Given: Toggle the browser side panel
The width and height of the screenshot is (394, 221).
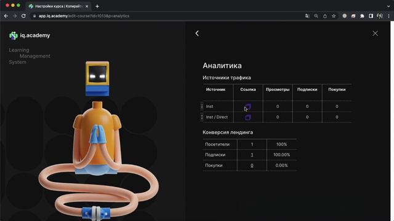Looking at the screenshot, I should coord(371,16).
